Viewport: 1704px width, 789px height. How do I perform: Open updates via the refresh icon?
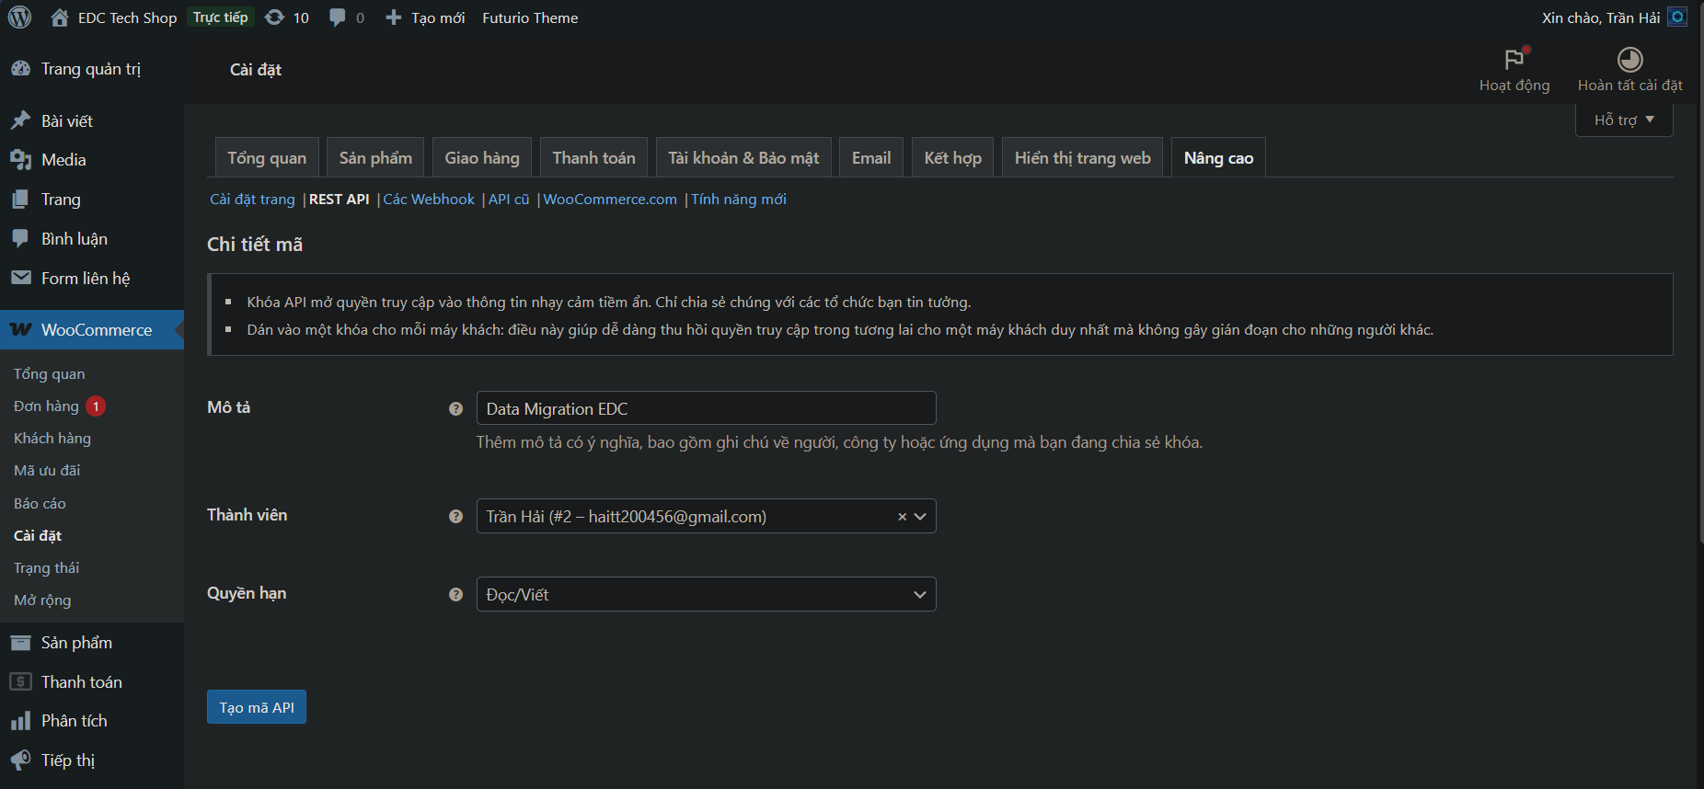[274, 17]
